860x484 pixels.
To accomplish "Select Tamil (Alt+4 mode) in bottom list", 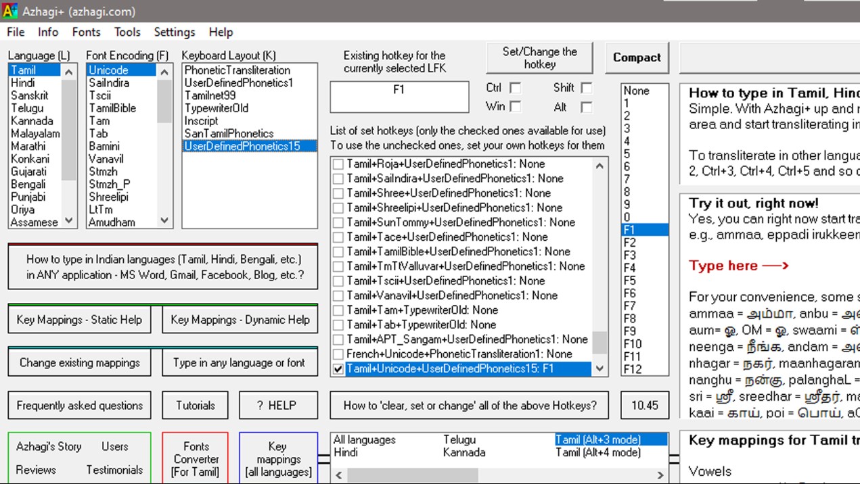I will pyautogui.click(x=597, y=452).
